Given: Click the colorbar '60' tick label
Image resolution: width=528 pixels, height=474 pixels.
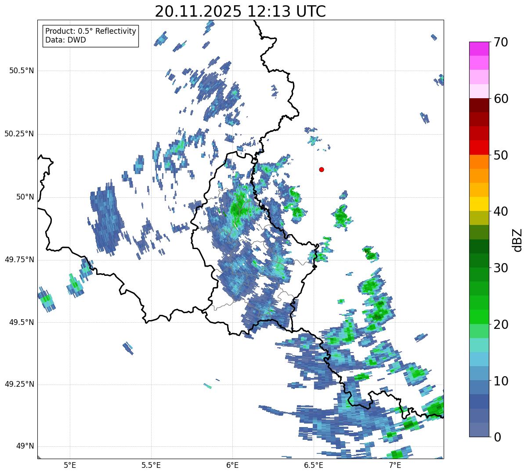Looking at the screenshot, I should click(x=501, y=99).
